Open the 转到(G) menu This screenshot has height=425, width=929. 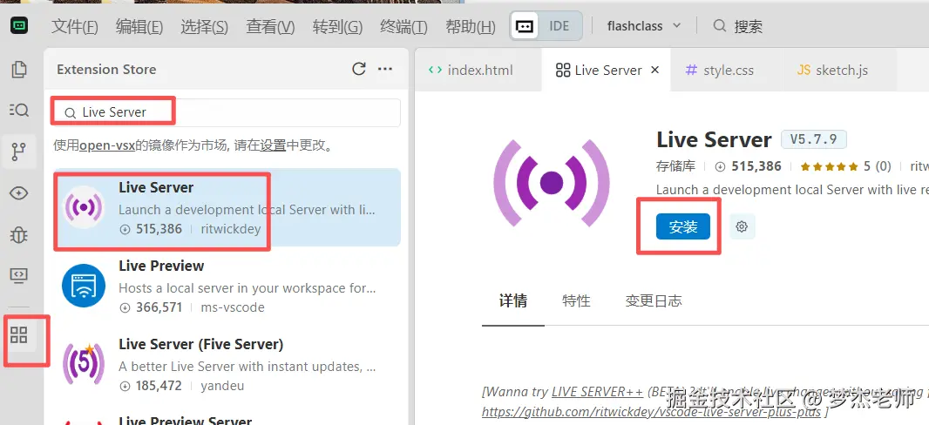[x=337, y=26]
